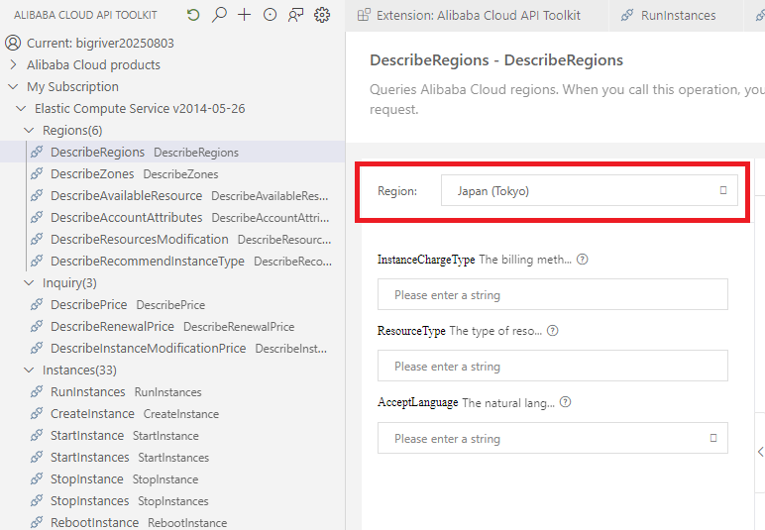Click link icon beside DescribeRenewalPrice
765x530 pixels.
tap(37, 326)
